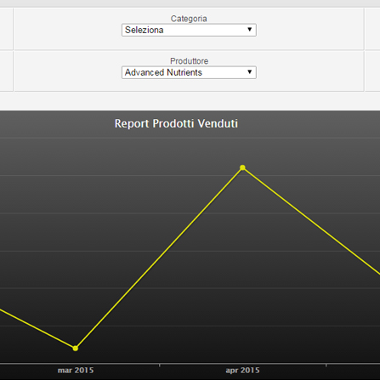Click the Produttore field label
The image size is (380, 380).
tap(189, 61)
